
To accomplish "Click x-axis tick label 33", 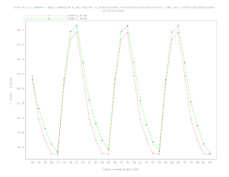I will tap(102, 163).
